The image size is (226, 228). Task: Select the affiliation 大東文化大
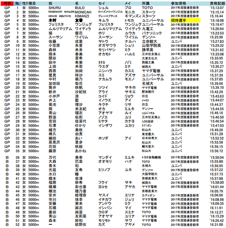tap(150, 58)
